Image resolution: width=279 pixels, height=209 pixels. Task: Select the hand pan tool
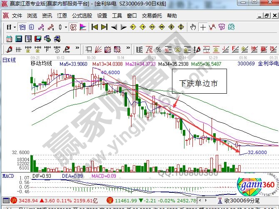[193, 27]
